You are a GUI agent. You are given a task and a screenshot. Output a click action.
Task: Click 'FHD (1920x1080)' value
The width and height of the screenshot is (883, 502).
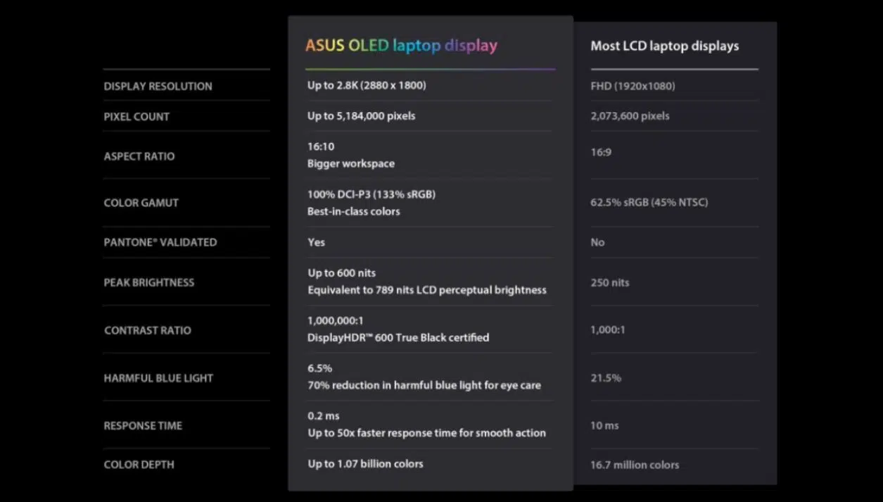click(633, 86)
